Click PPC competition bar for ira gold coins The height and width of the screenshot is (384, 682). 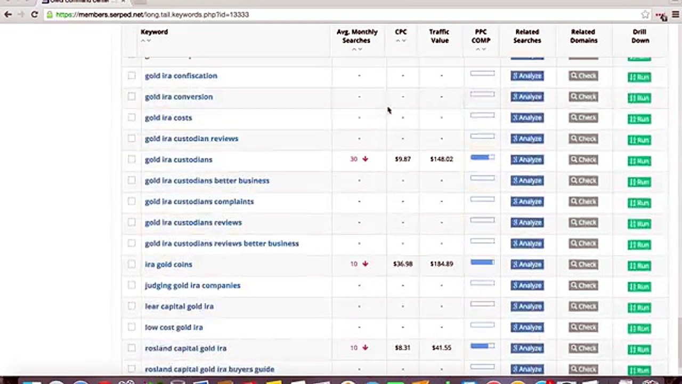[483, 262]
